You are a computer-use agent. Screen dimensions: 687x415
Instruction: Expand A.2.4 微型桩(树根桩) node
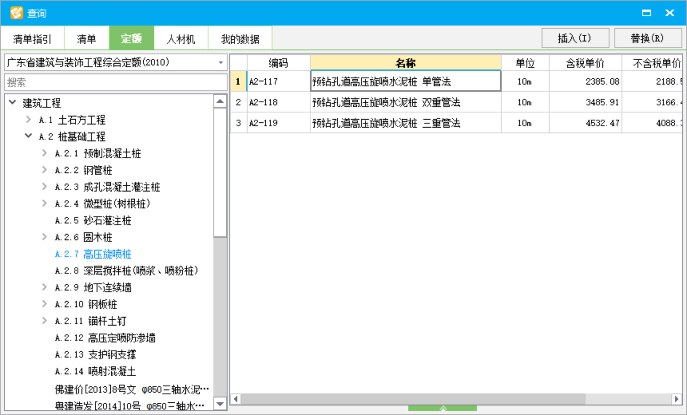tap(45, 203)
